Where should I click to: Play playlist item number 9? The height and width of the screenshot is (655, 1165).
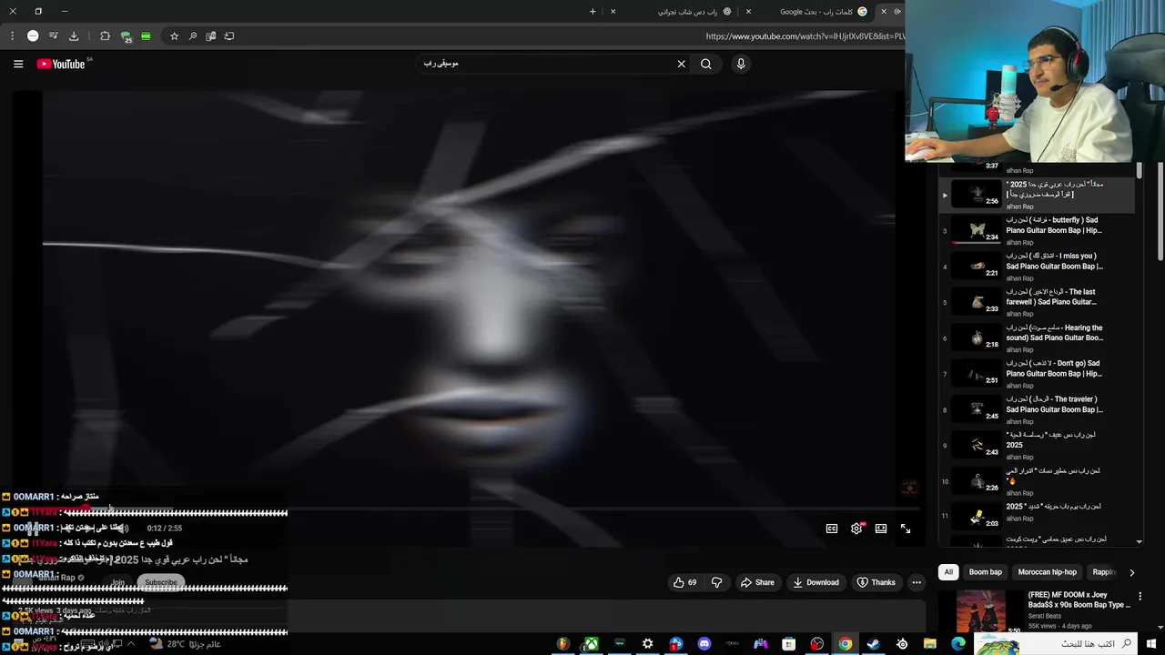coord(1038,444)
